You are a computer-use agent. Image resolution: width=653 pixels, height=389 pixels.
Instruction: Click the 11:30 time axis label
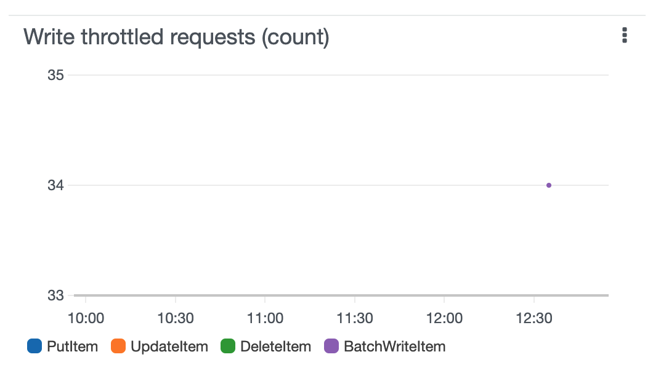(355, 318)
